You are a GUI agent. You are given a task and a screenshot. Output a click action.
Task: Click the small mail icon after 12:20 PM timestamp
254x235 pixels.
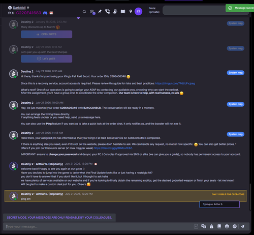click(x=96, y=164)
